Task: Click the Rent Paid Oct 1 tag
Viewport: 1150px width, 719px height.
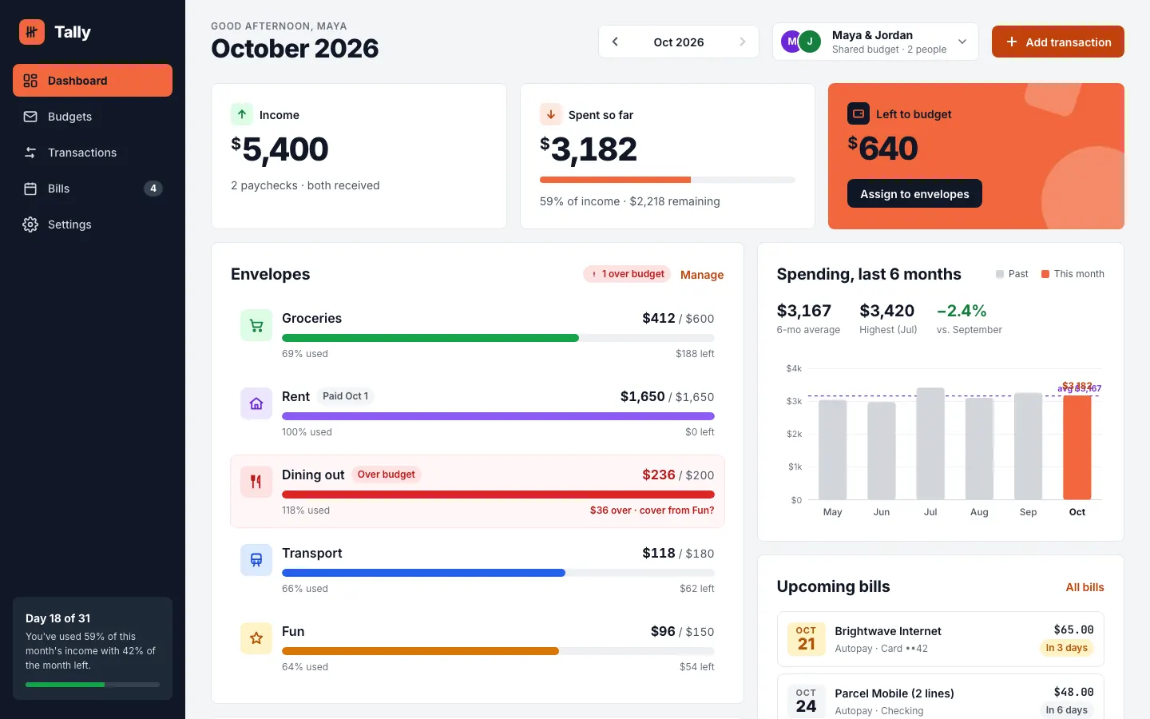Action: [x=346, y=396]
